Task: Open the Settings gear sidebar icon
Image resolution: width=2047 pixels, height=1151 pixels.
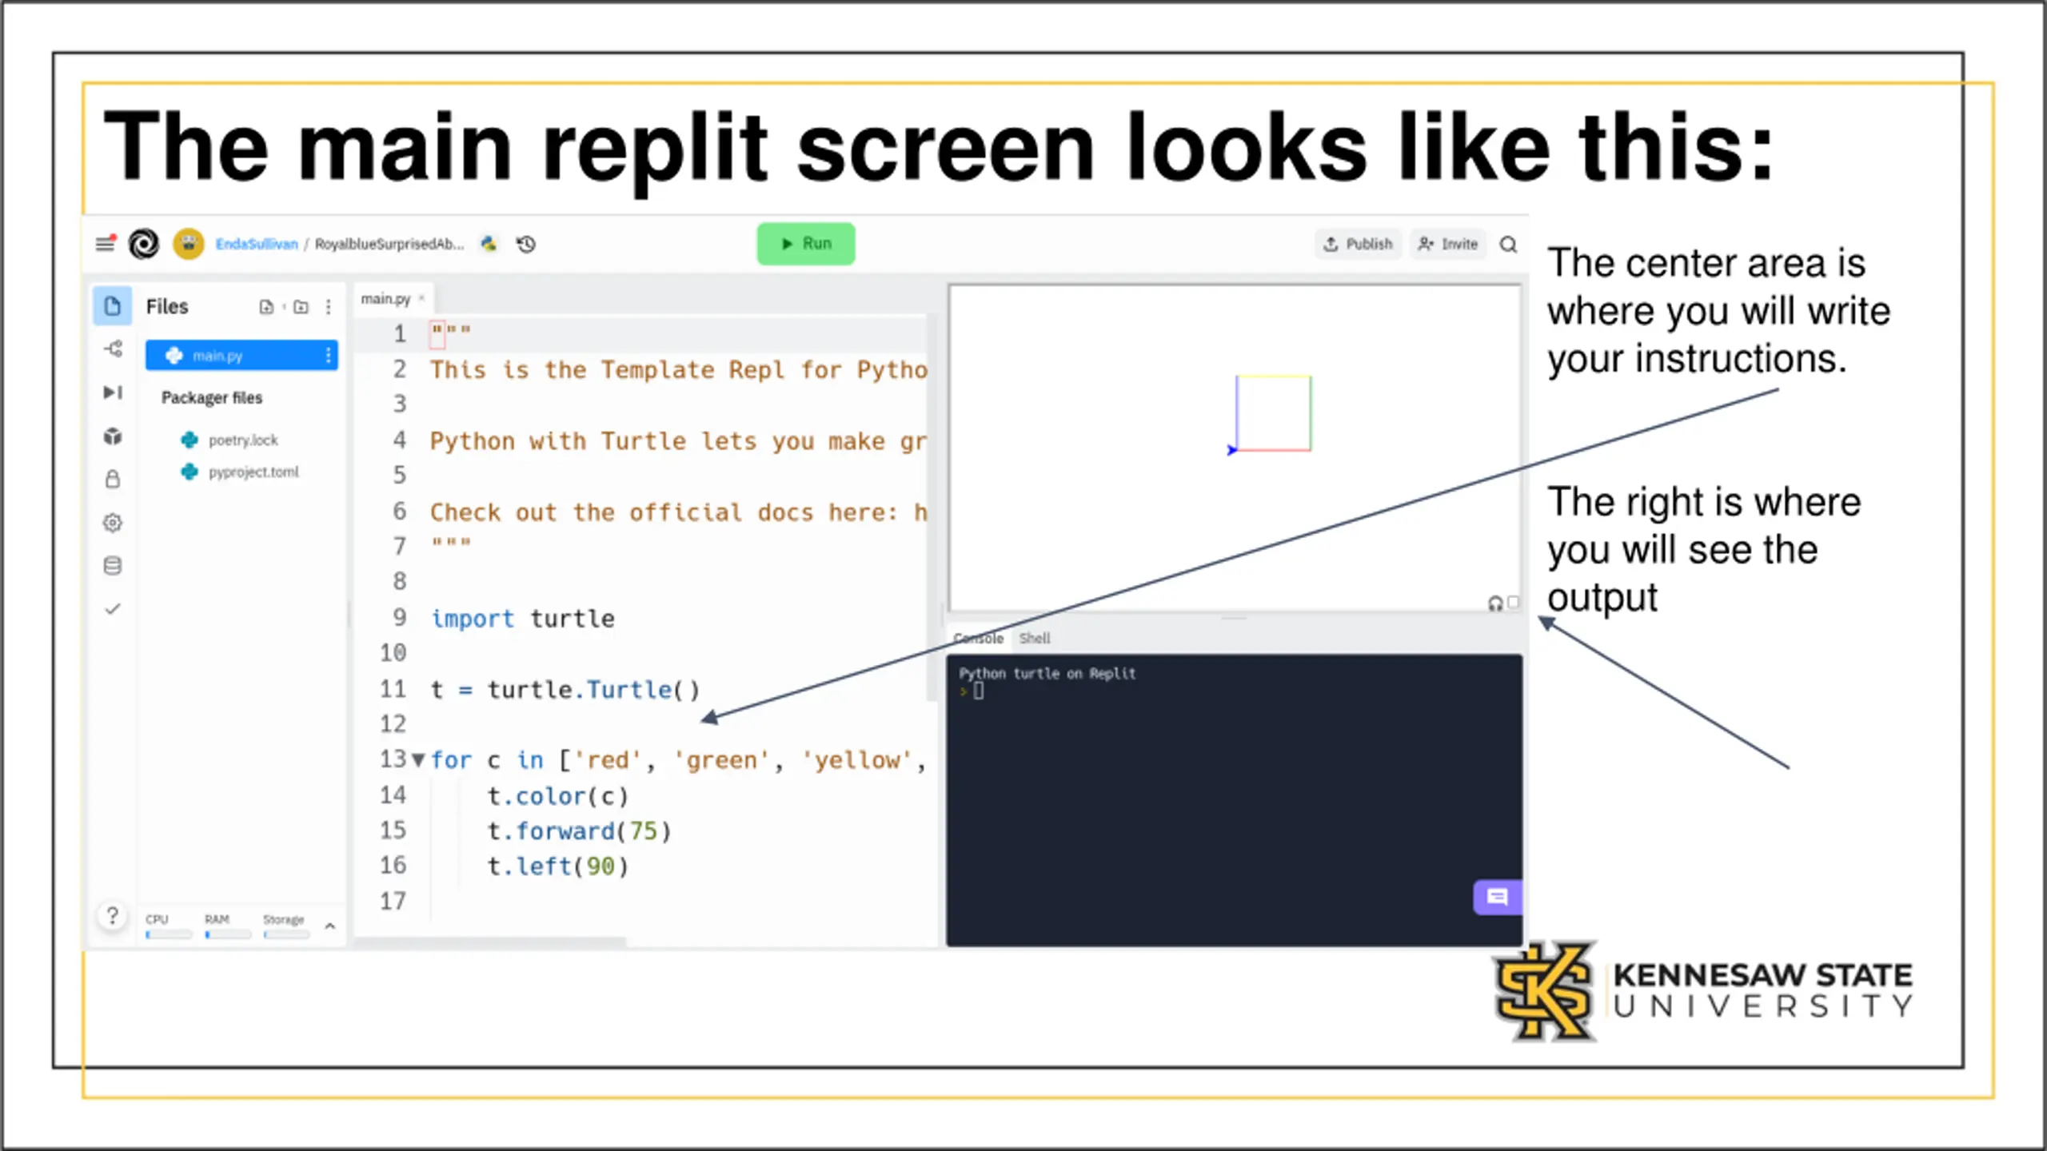Action: [113, 522]
